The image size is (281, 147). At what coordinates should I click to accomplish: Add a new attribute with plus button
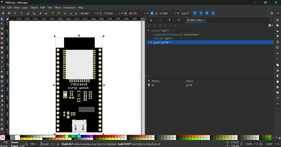click(x=149, y=81)
